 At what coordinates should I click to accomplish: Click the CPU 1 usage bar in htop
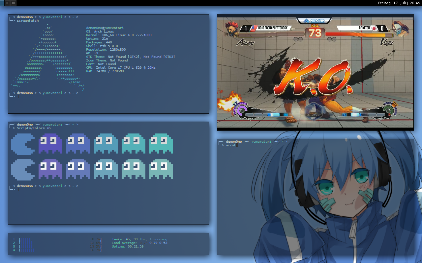point(60,239)
